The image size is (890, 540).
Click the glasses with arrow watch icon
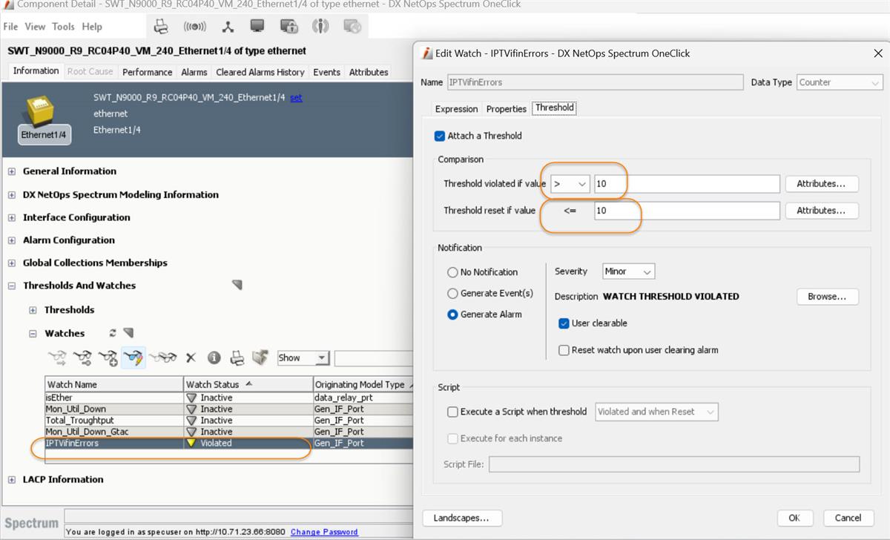[57, 358]
